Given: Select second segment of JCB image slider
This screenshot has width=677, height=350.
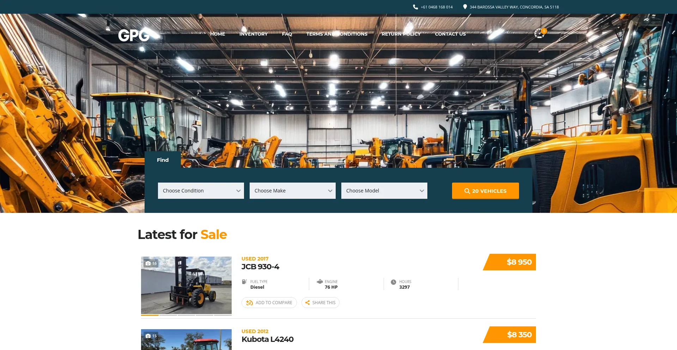Looking at the screenshot, I should pos(168,315).
